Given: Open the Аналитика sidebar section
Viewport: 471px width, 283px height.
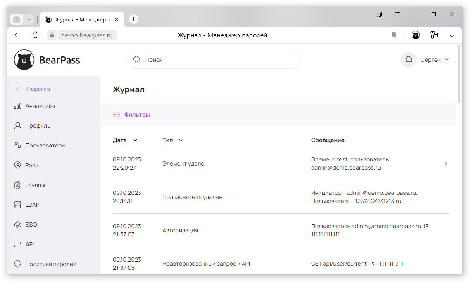Looking at the screenshot, I should click(40, 106).
